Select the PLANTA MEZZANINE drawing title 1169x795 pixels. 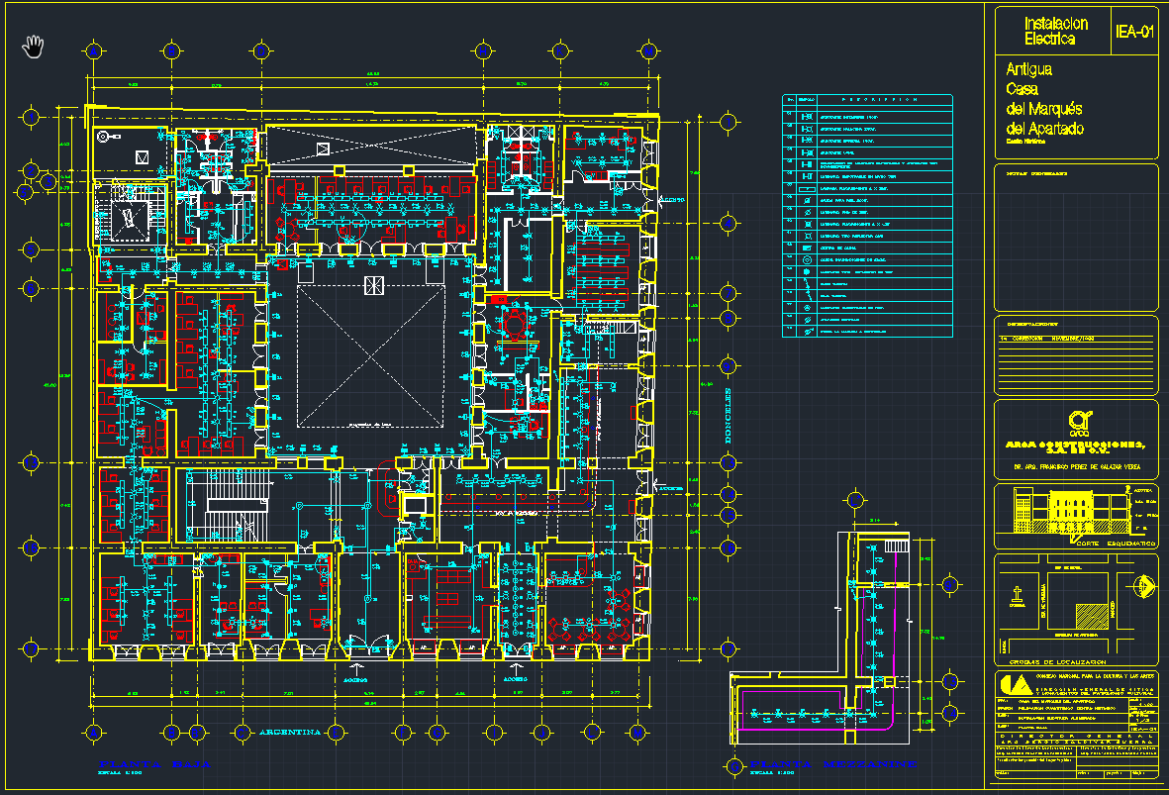click(x=831, y=764)
